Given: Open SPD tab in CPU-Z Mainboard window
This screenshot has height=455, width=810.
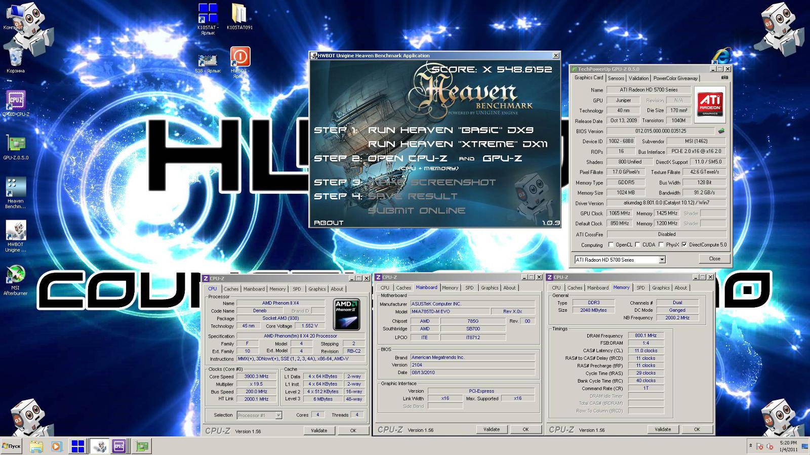Looking at the screenshot, I should point(469,288).
